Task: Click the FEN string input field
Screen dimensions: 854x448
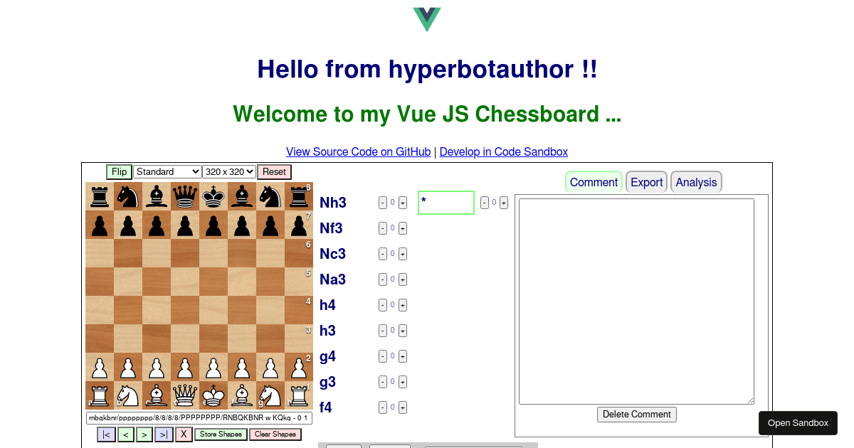Action: point(199,418)
